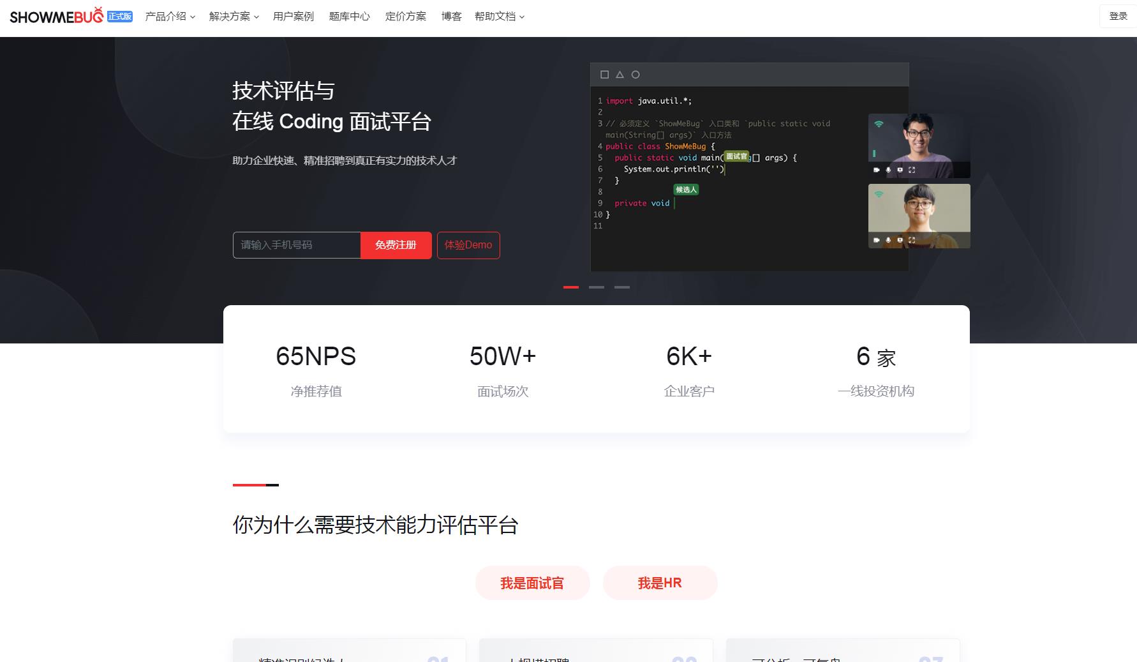Click the ShowMeBug logo
1137x662 pixels.
pyautogui.click(x=56, y=16)
